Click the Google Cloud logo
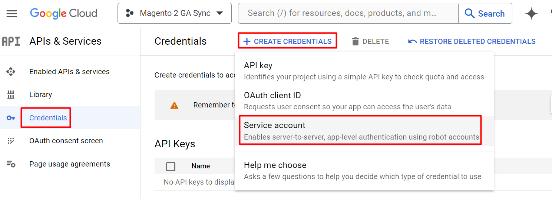This screenshot has height=199, width=552. point(63,14)
